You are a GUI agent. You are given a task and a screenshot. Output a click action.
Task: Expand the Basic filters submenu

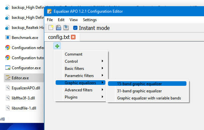coord(81,69)
